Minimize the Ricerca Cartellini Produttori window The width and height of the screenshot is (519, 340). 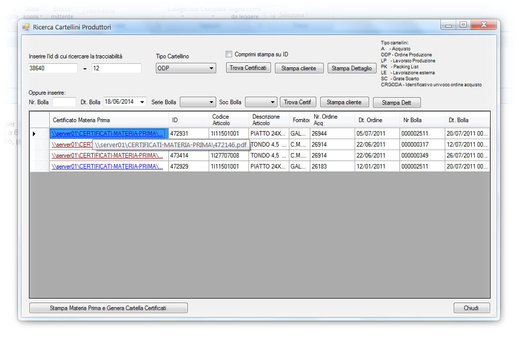448,25
